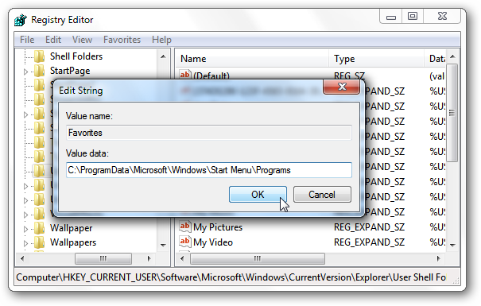
Task: Click the values pane horizontal scrollbar thumb
Action: (258, 259)
